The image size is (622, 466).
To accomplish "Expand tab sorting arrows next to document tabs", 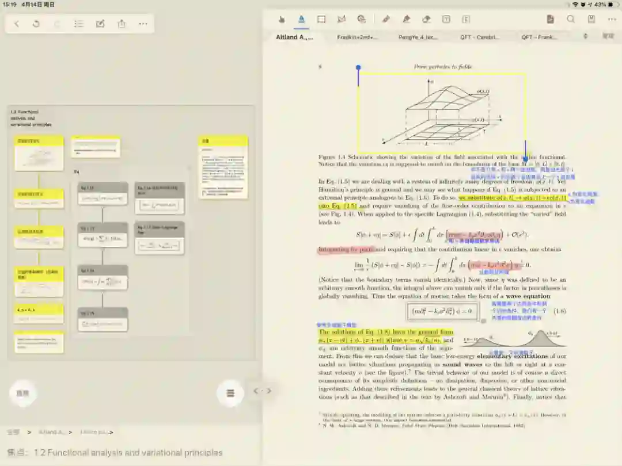I will pos(586,36).
